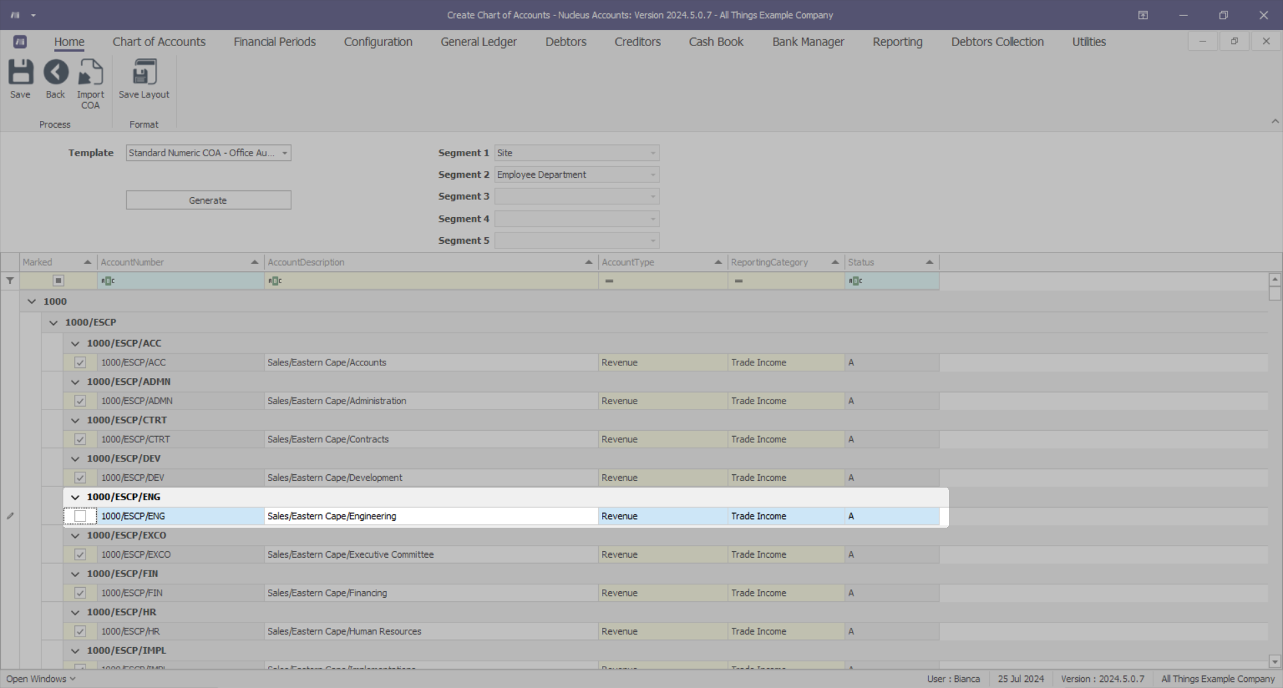Click the Status filter condition icon
Image resolution: width=1283 pixels, height=688 pixels.
855,281
